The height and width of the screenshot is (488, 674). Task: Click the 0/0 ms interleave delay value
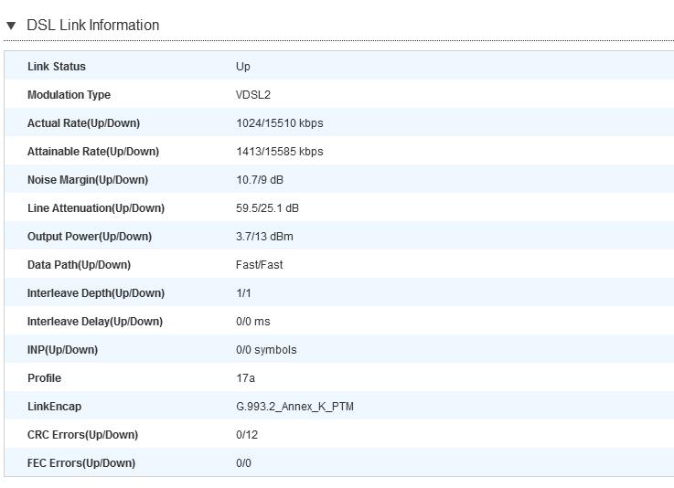point(253,322)
